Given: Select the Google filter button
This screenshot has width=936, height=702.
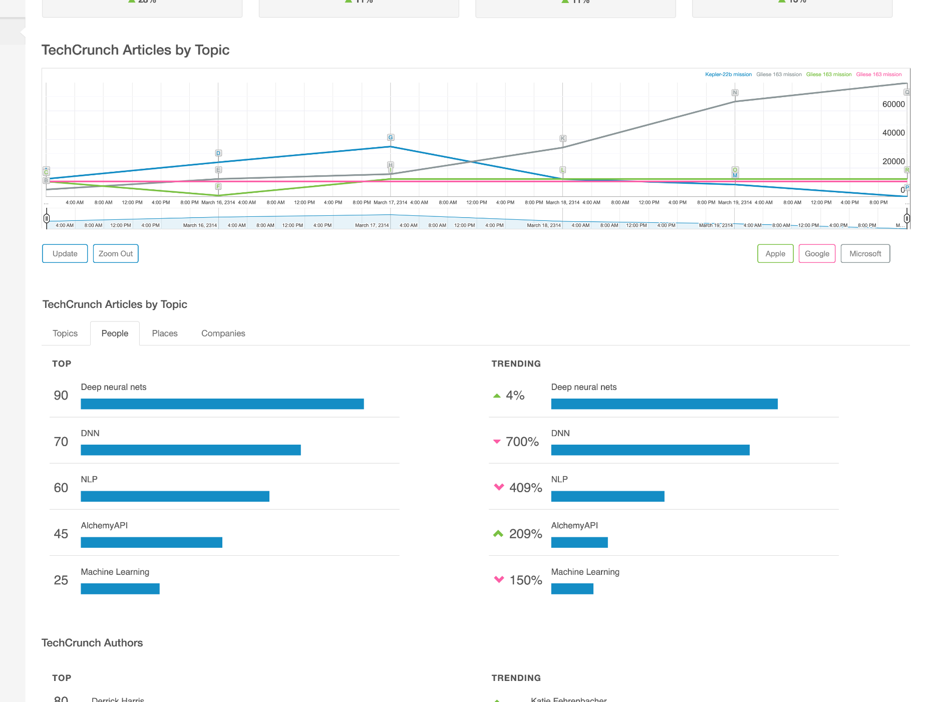Looking at the screenshot, I should coord(817,253).
